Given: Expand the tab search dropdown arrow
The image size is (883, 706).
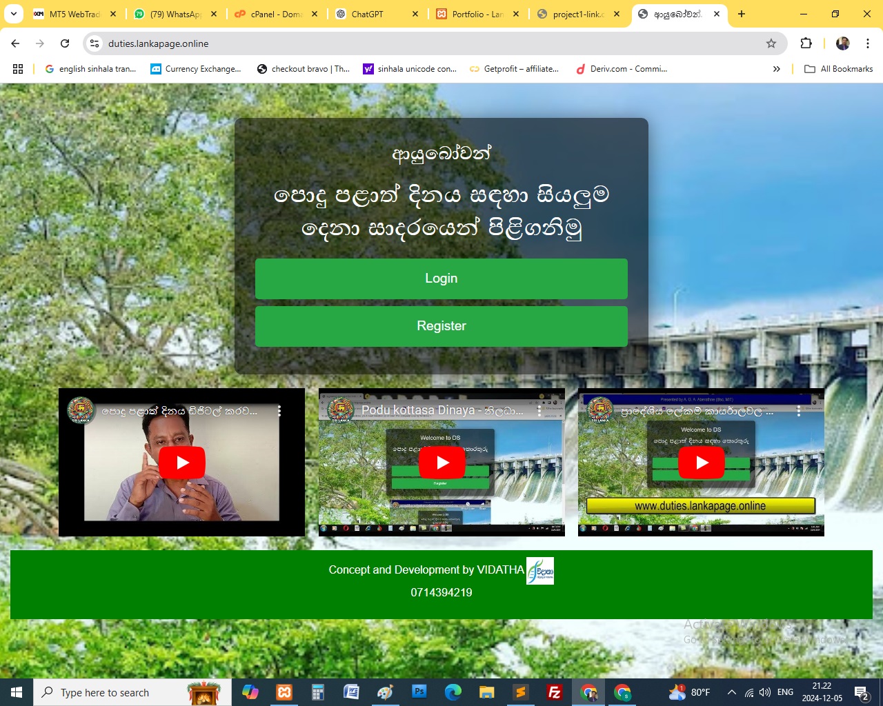Looking at the screenshot, I should 13,14.
